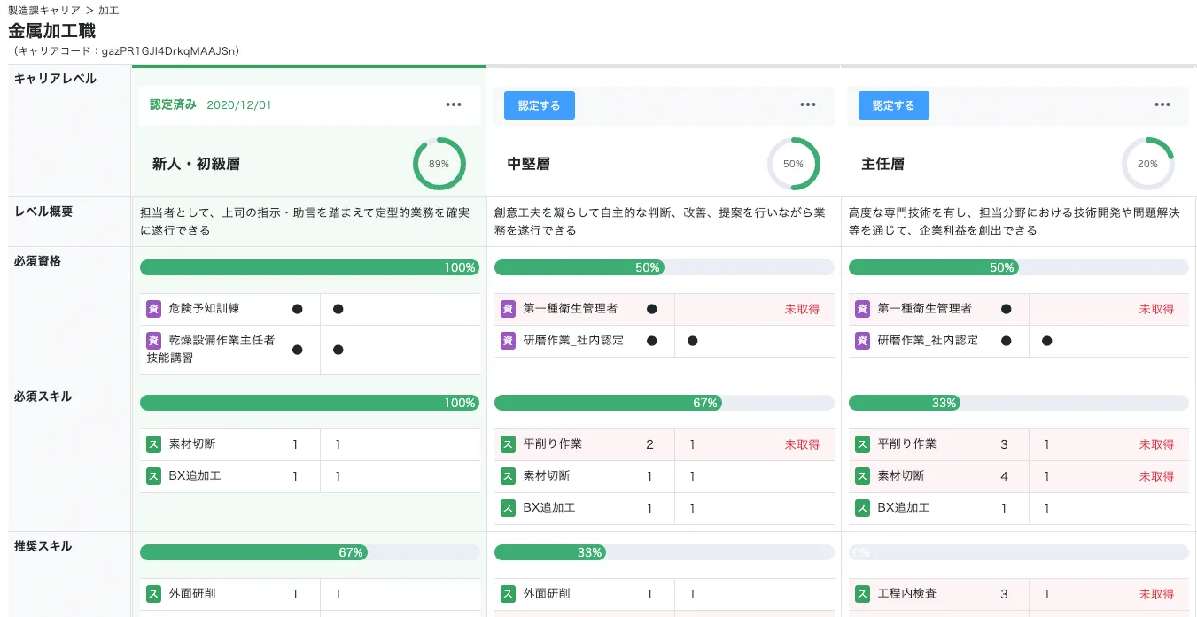Click purple icon beside 第一種衛生管理者 in 主任層
The width and height of the screenshot is (1197, 617).
(862, 309)
